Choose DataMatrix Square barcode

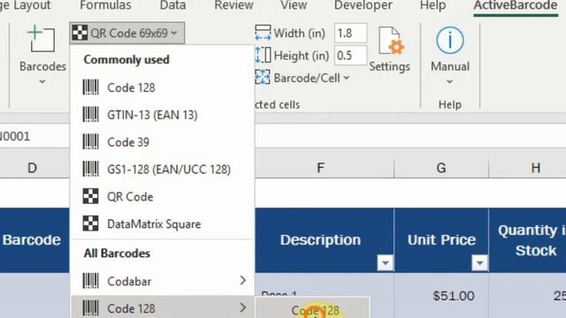click(163, 223)
